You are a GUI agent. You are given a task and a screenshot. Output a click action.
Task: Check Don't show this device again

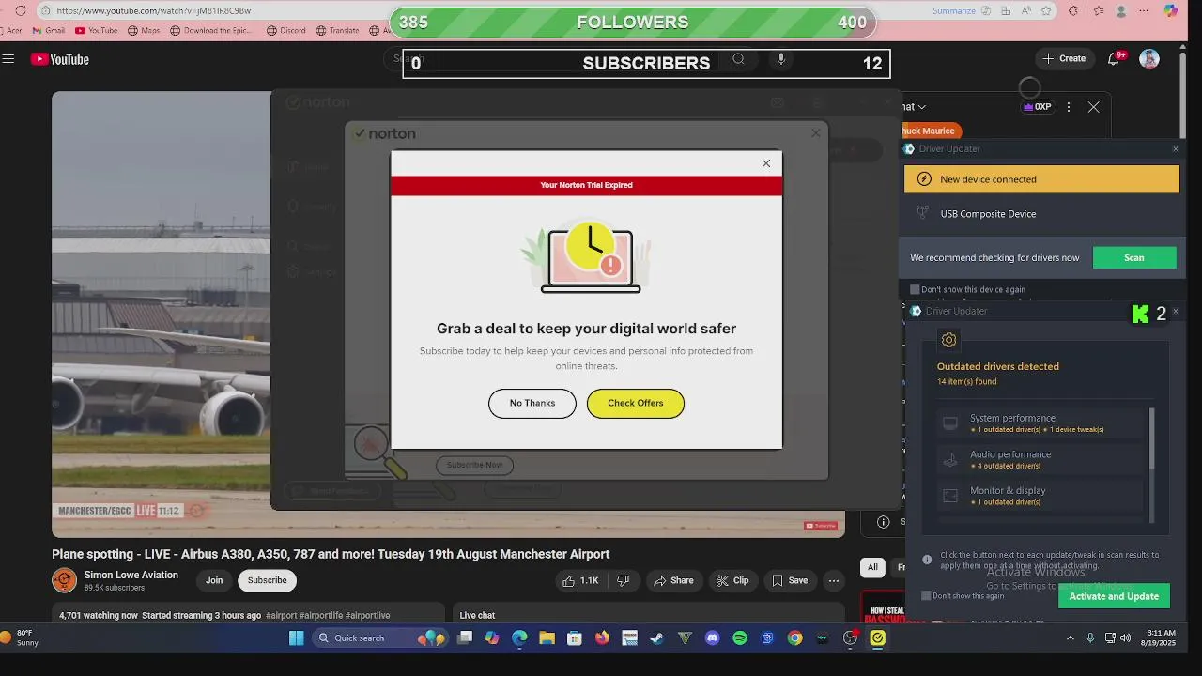tap(915, 289)
